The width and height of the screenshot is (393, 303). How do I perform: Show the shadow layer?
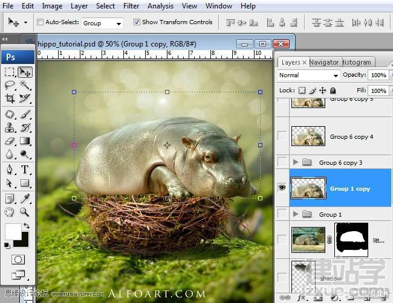point(282,277)
